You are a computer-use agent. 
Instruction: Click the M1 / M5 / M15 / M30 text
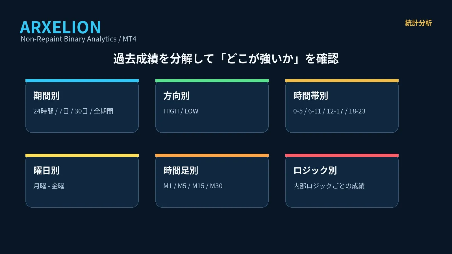coord(193,186)
